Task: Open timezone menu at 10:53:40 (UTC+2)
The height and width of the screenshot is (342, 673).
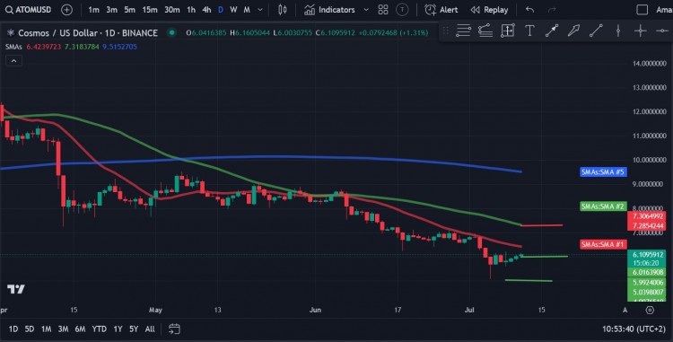Action: (634, 329)
